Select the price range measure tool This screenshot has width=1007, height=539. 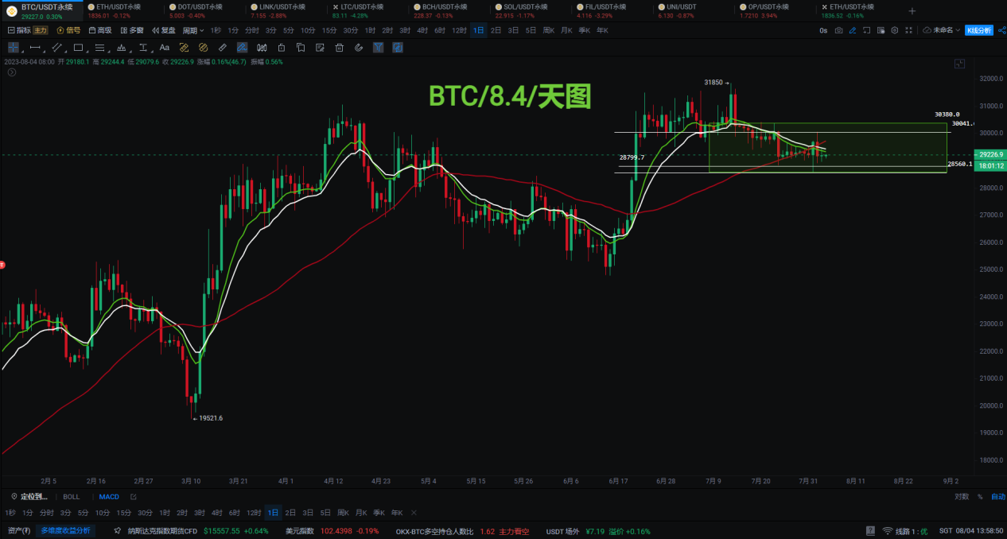pos(143,48)
